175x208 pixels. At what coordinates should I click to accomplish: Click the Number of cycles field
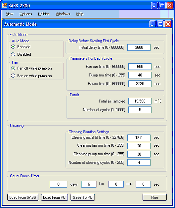[140, 110]
